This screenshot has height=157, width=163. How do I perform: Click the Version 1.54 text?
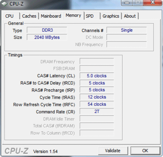[x=45, y=152]
